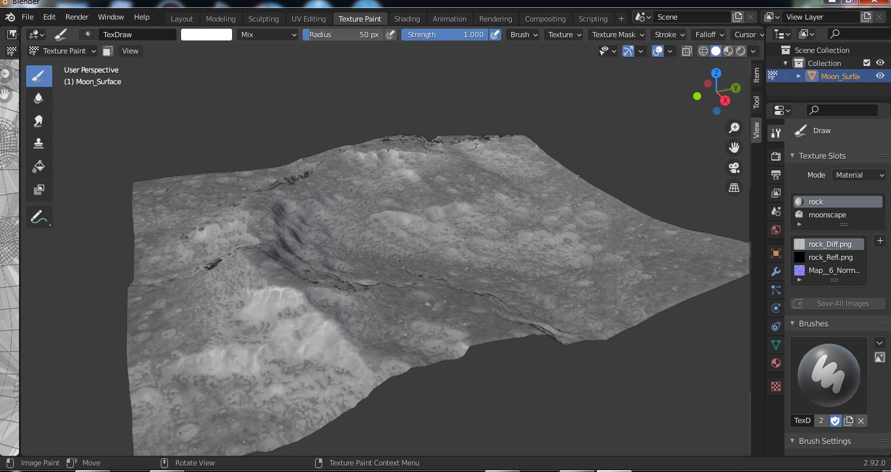This screenshot has height=472, width=891.
Task: Switch to the UV Editing workspace tab
Action: pos(309,19)
